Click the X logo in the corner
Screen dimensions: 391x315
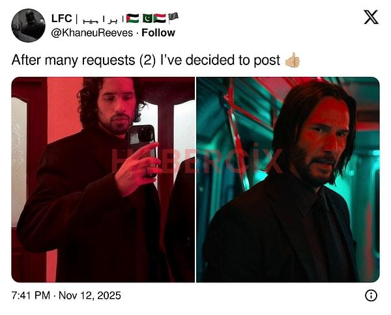pos(371,17)
